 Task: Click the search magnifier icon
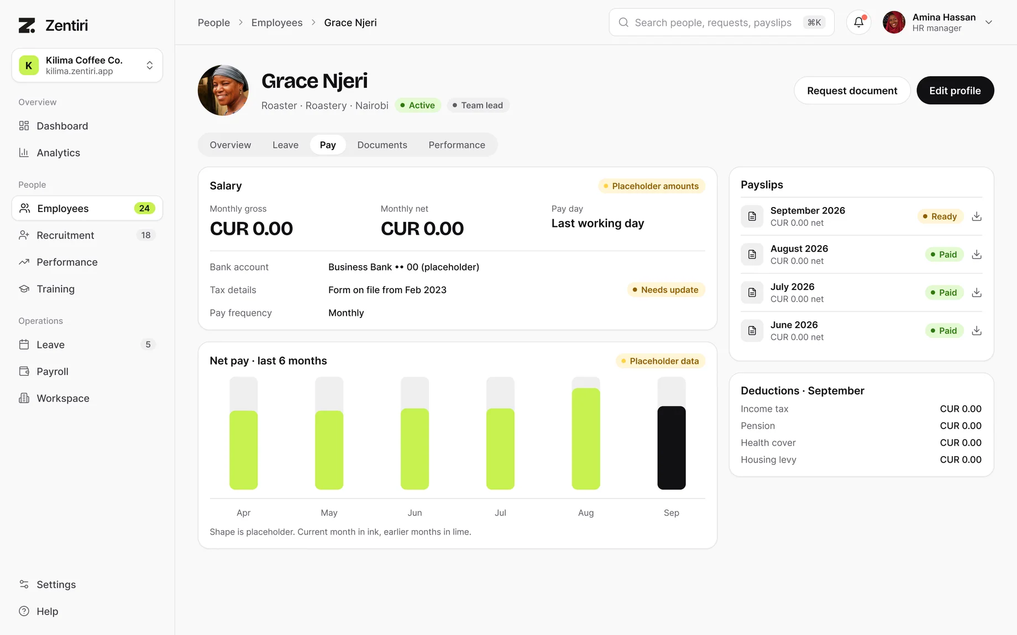click(x=623, y=23)
